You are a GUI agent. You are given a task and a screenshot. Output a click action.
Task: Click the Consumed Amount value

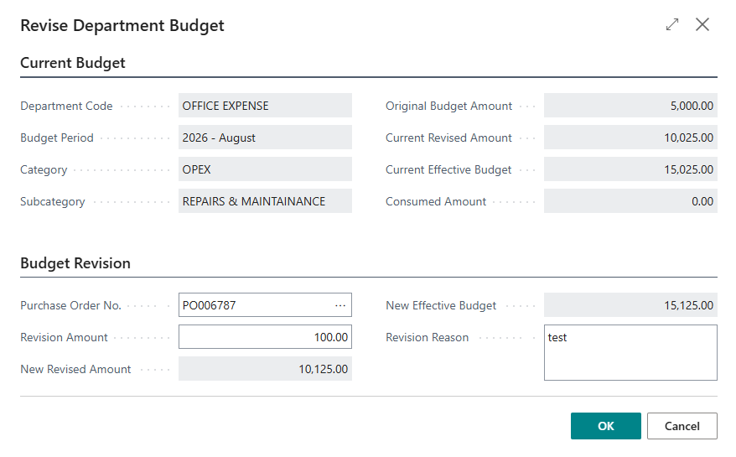(630, 201)
